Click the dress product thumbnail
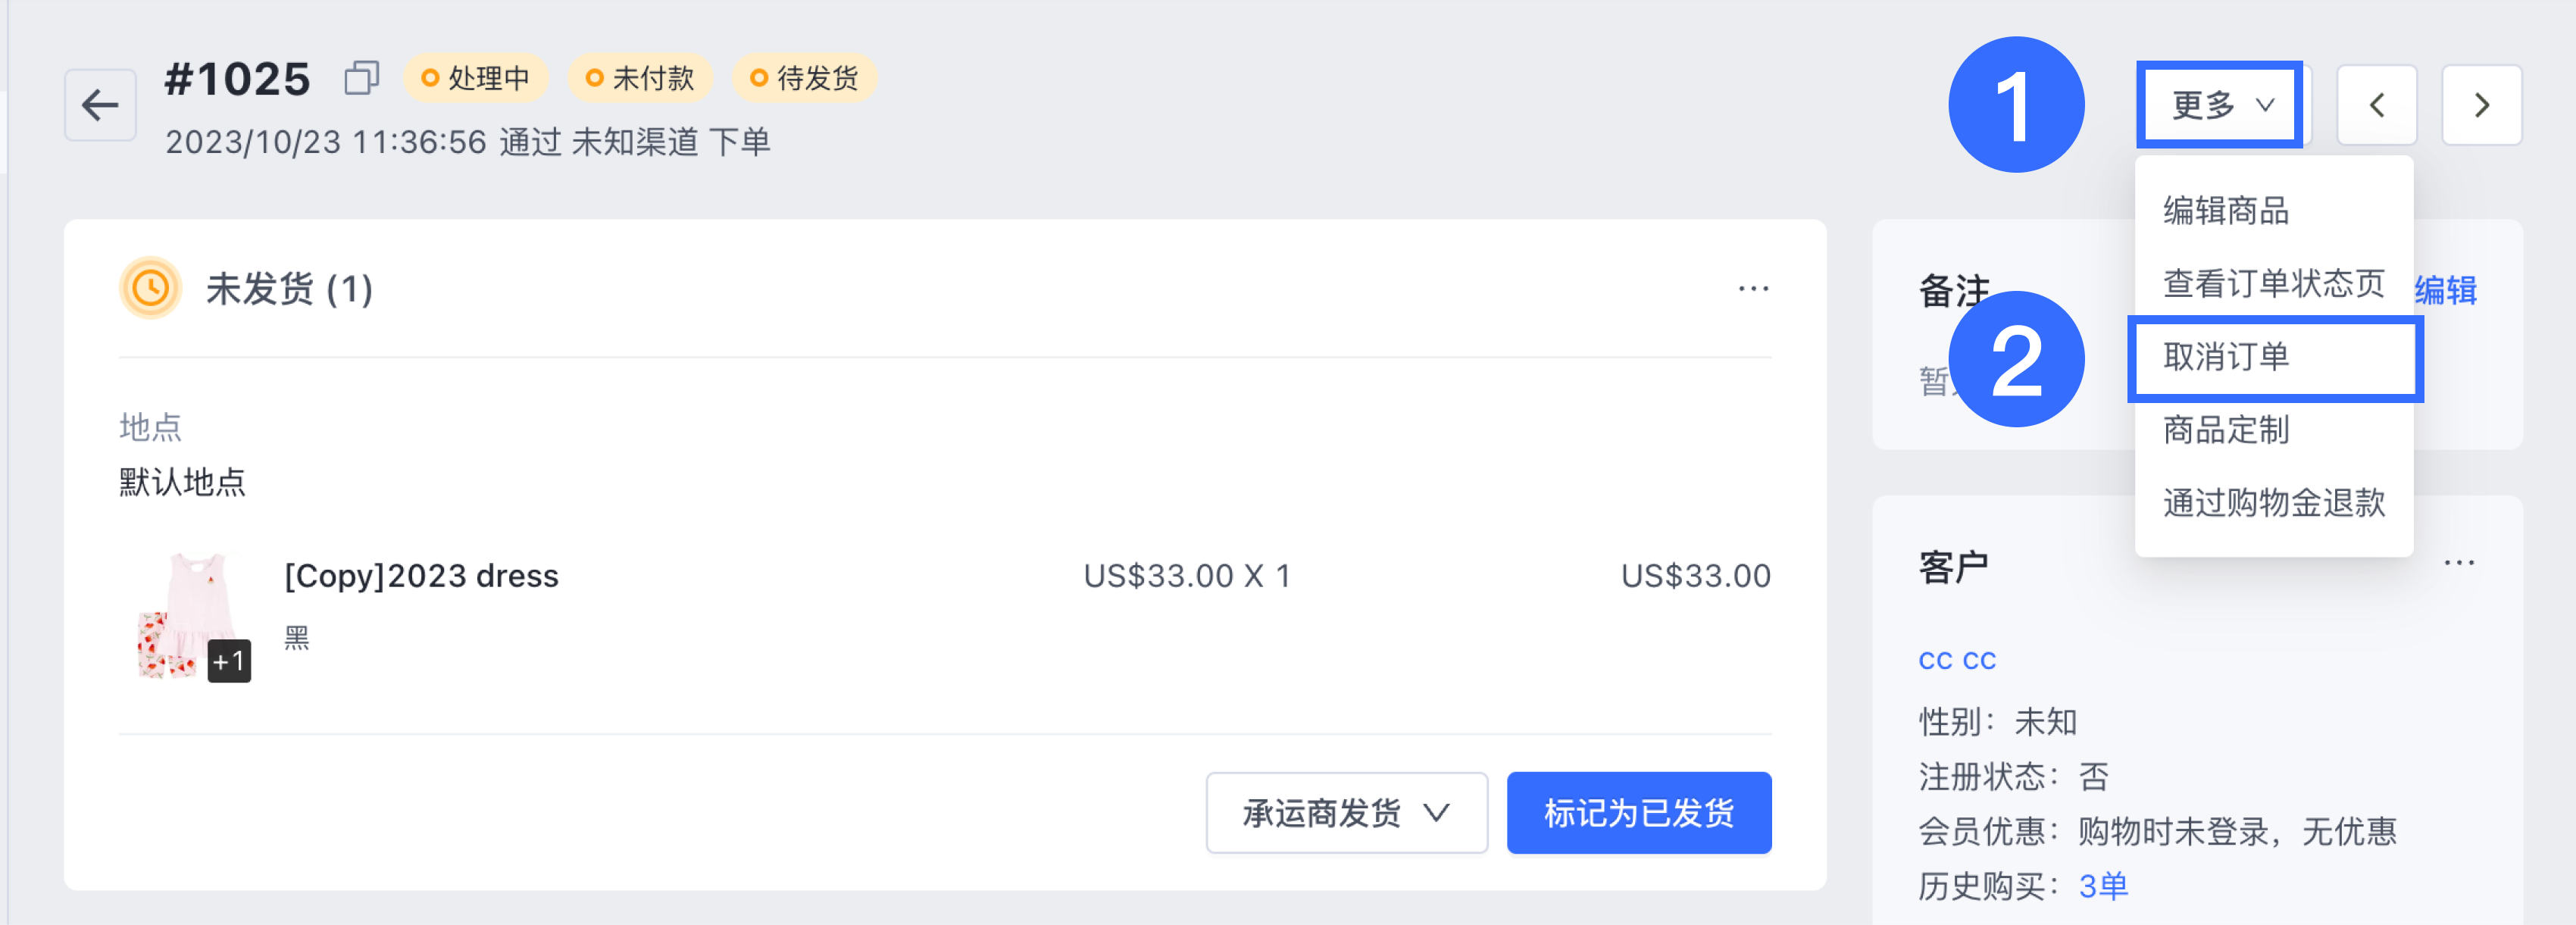This screenshot has height=925, width=2576. (x=185, y=617)
